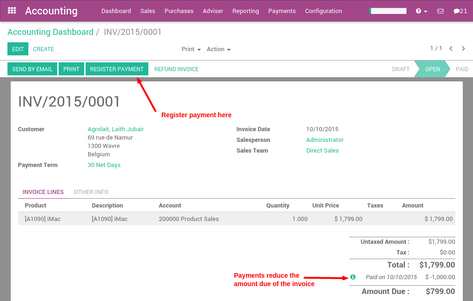The image size is (473, 301).
Task: Open Discuss via the chat bubble showing 21
Action: pos(460,10)
